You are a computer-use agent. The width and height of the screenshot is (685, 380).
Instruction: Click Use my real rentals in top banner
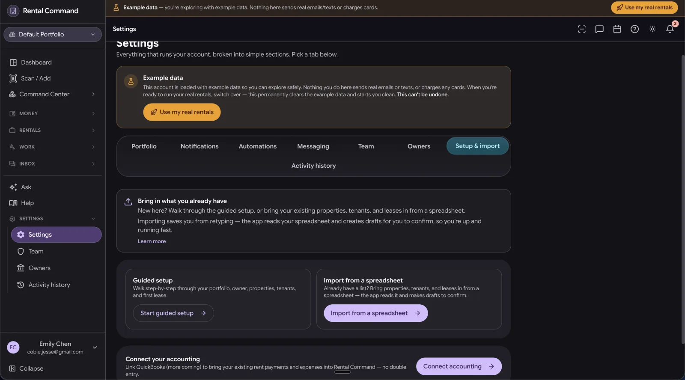click(644, 8)
